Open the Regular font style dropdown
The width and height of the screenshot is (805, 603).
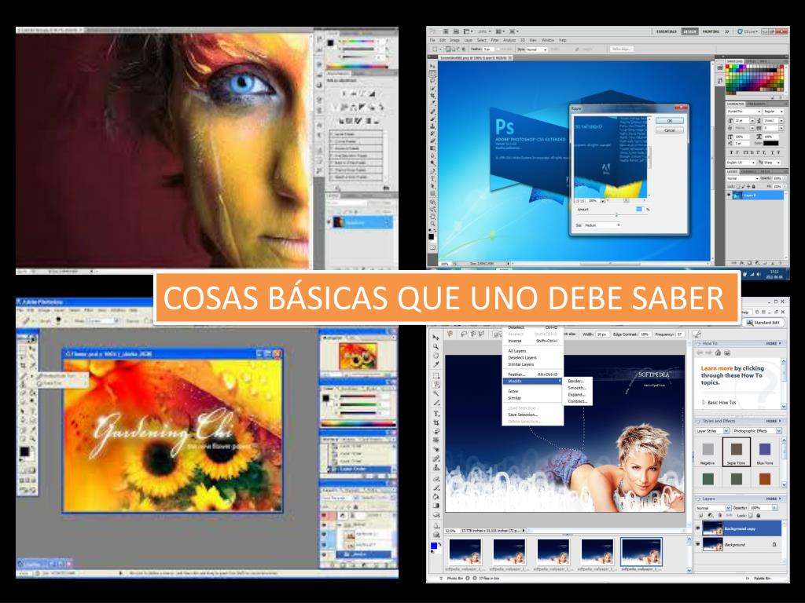coord(774,111)
